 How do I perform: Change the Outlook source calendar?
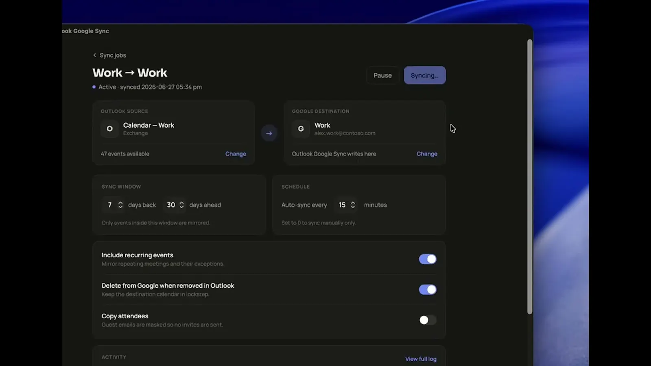pos(236,154)
